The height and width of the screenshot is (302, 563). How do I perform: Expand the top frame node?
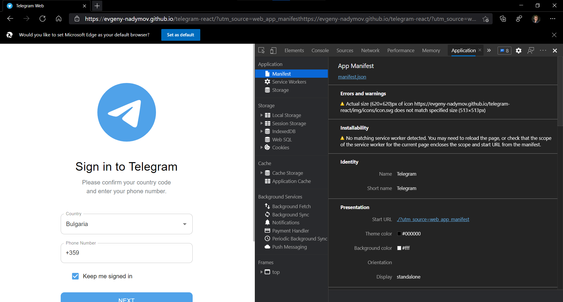click(262, 272)
